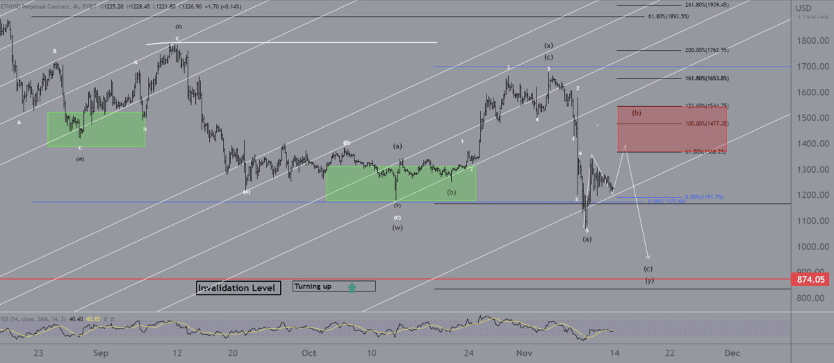The width and height of the screenshot is (834, 363).
Task: Click the red 874.05 price label
Action: (x=810, y=280)
